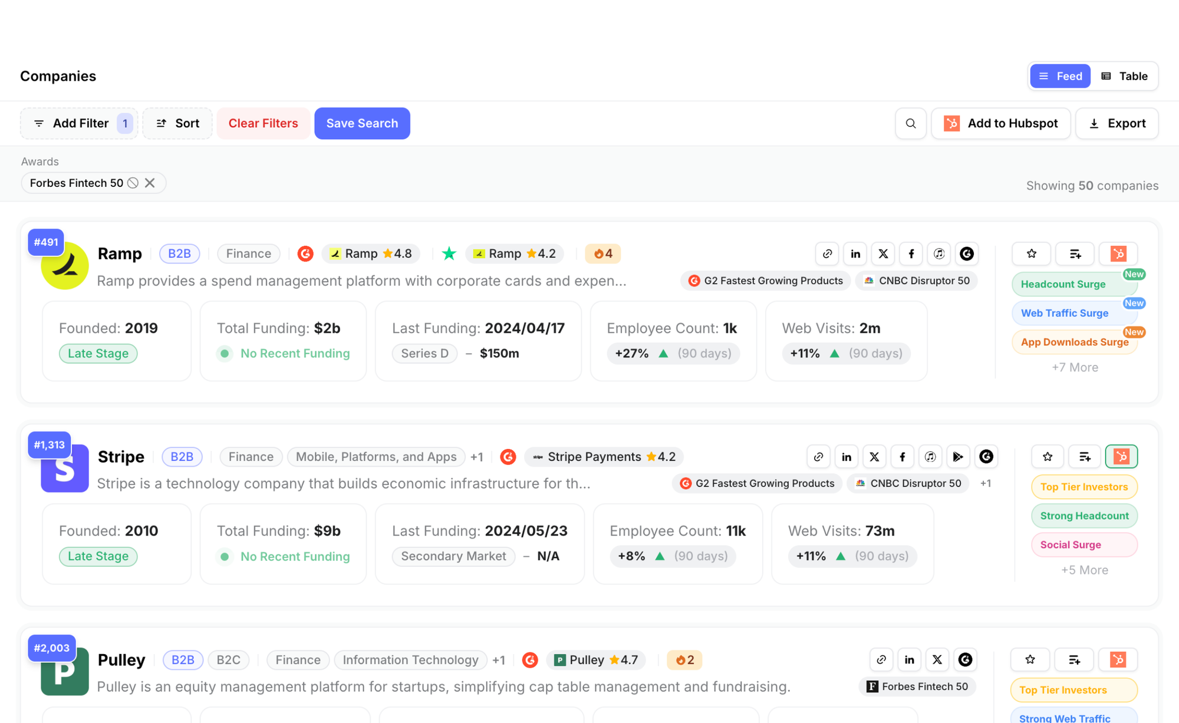Viewport: 1179px width, 723px height.
Task: Click Ramp's Facebook icon
Action: click(911, 253)
